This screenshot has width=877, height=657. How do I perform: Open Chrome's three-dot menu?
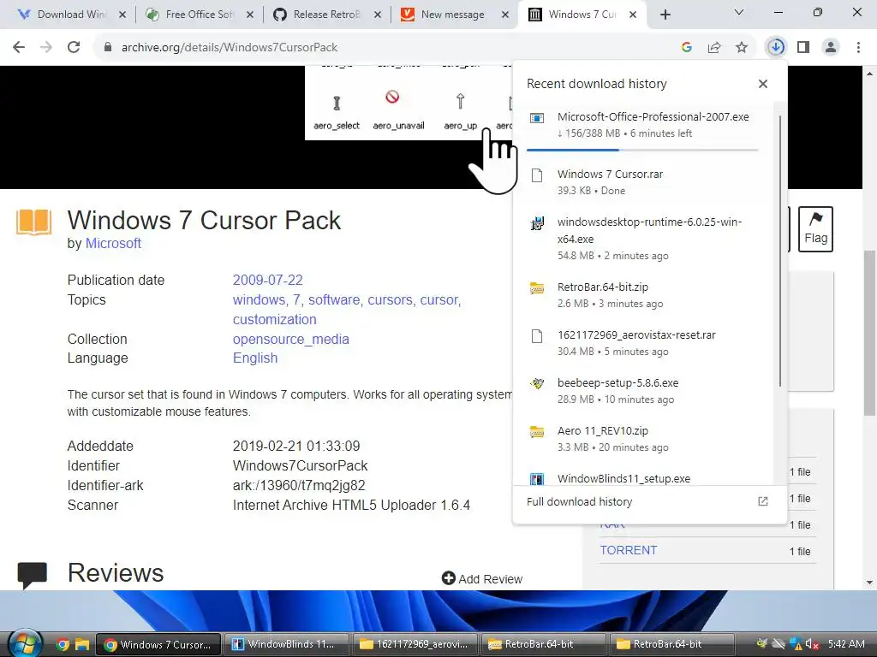pos(858,48)
